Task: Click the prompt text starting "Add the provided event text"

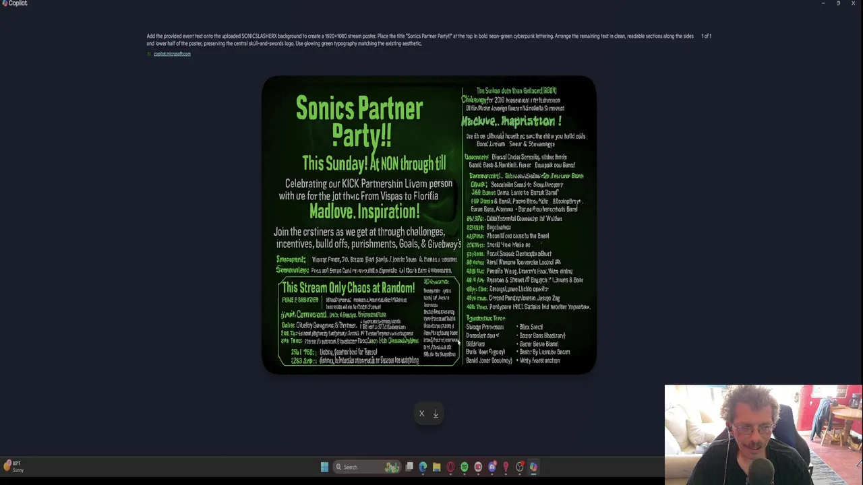Action: tap(420, 40)
